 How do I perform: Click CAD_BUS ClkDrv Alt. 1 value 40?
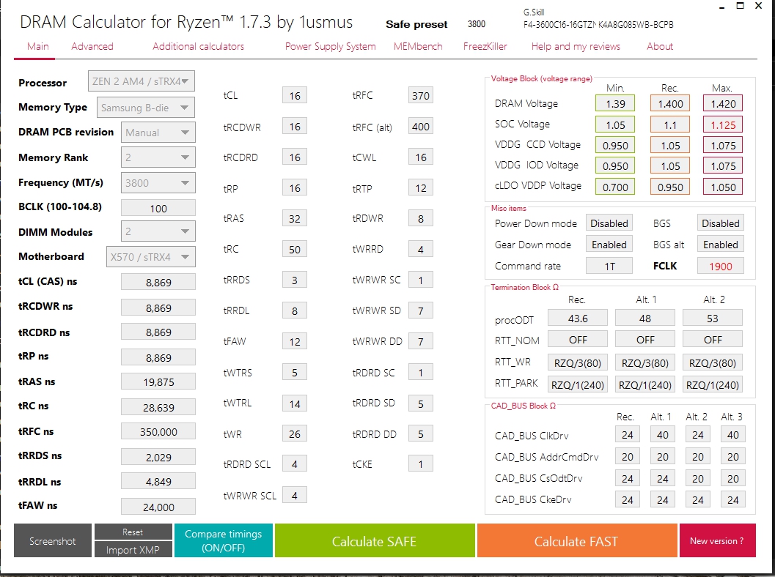[662, 435]
